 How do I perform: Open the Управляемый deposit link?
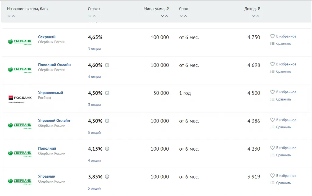pyautogui.click(x=50, y=93)
